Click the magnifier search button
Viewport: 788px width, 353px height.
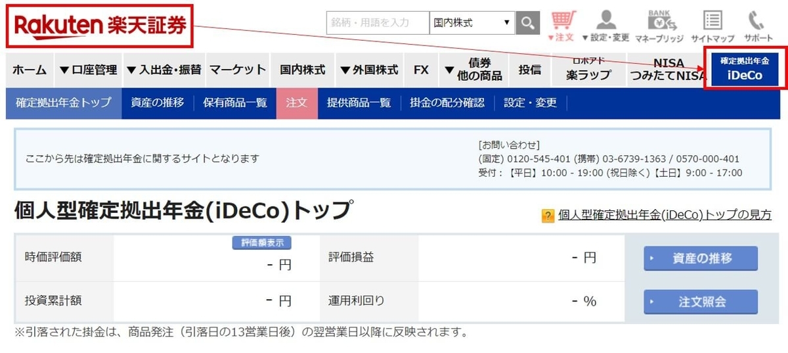tap(527, 23)
